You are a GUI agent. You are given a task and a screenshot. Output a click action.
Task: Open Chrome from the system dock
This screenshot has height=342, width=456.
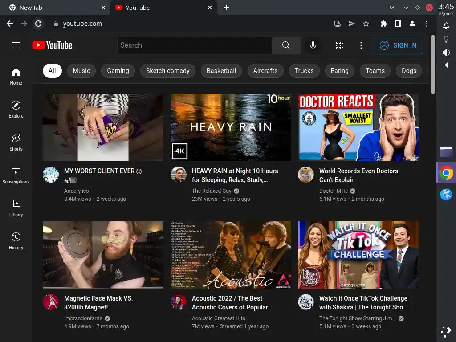coord(446,173)
